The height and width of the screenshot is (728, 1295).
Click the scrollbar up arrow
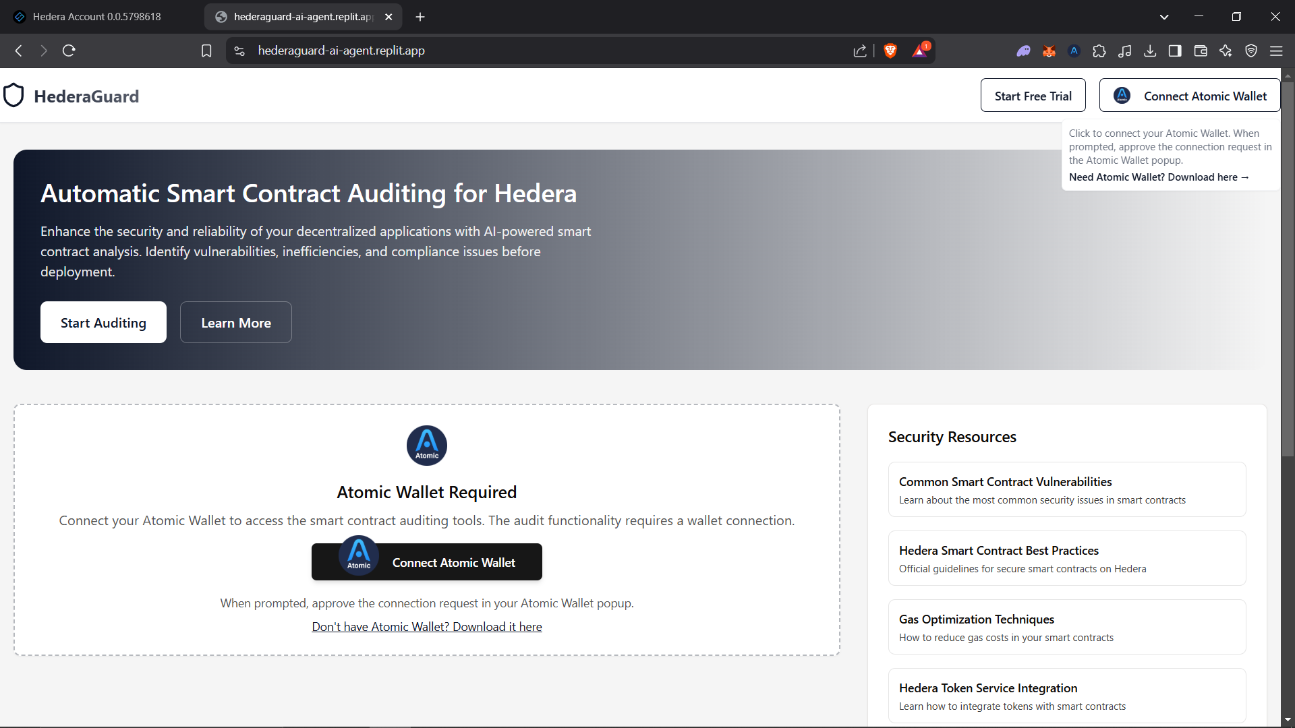tap(1288, 75)
